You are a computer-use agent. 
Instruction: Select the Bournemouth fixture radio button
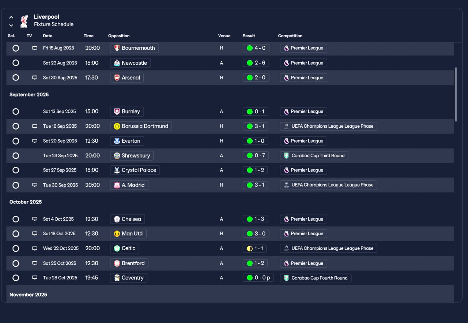pyautogui.click(x=16, y=48)
